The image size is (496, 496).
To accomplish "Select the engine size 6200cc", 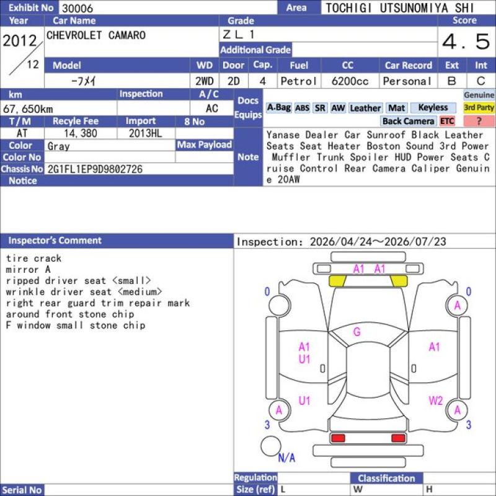I will (x=350, y=81).
